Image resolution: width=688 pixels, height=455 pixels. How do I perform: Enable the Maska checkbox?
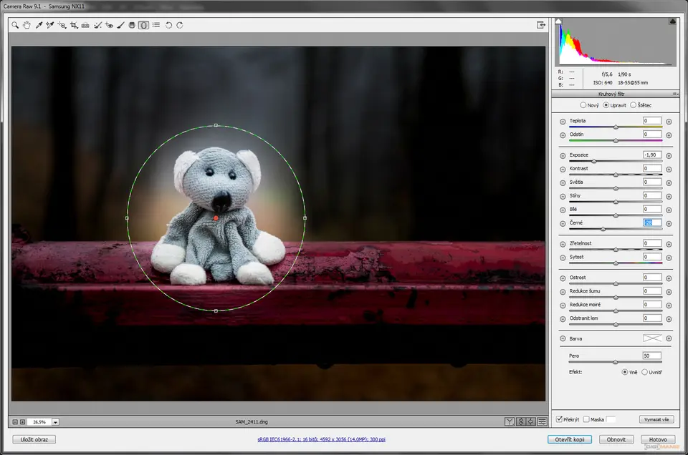coord(586,419)
